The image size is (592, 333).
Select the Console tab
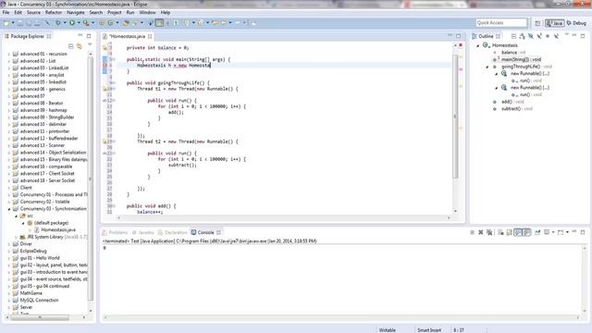(205, 232)
